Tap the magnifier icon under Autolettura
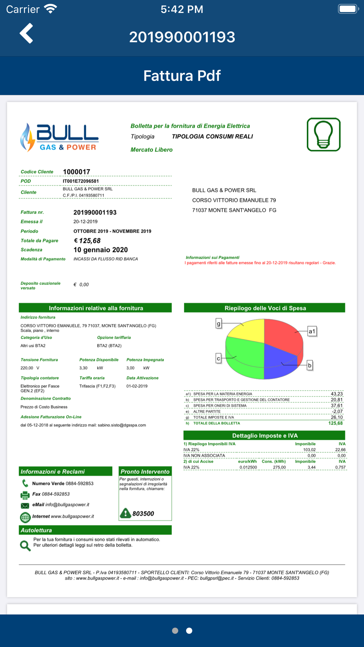This screenshot has width=364, height=647. (x=25, y=545)
